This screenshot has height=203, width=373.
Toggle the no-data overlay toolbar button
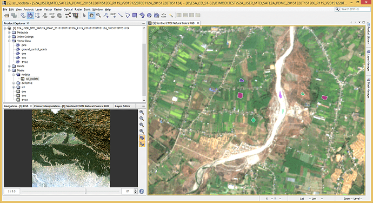(x=23, y=16)
